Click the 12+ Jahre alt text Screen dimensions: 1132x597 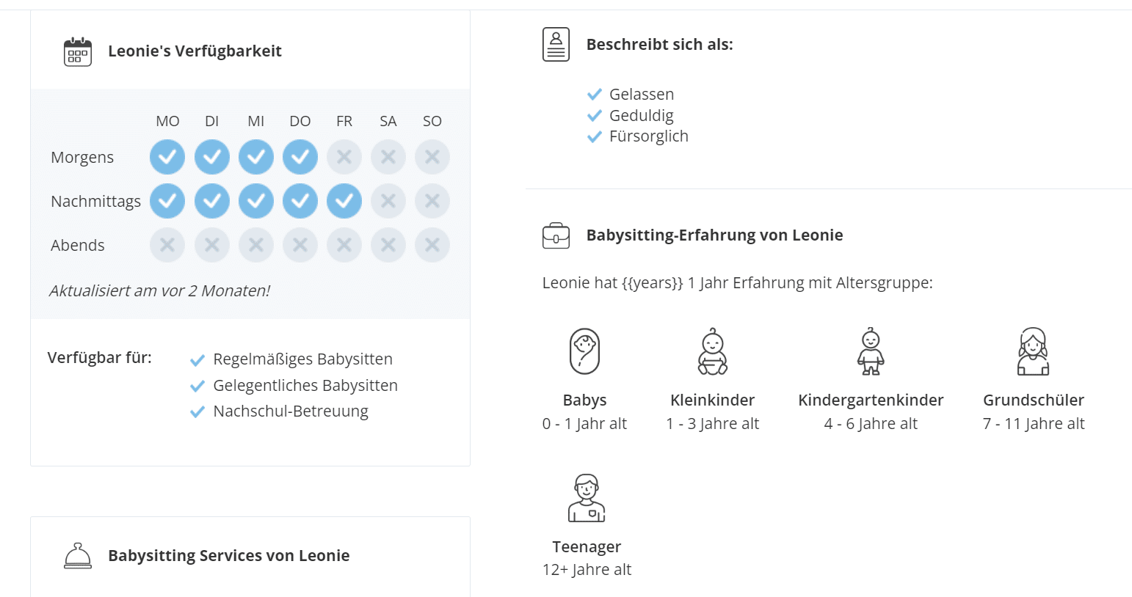[x=587, y=570]
